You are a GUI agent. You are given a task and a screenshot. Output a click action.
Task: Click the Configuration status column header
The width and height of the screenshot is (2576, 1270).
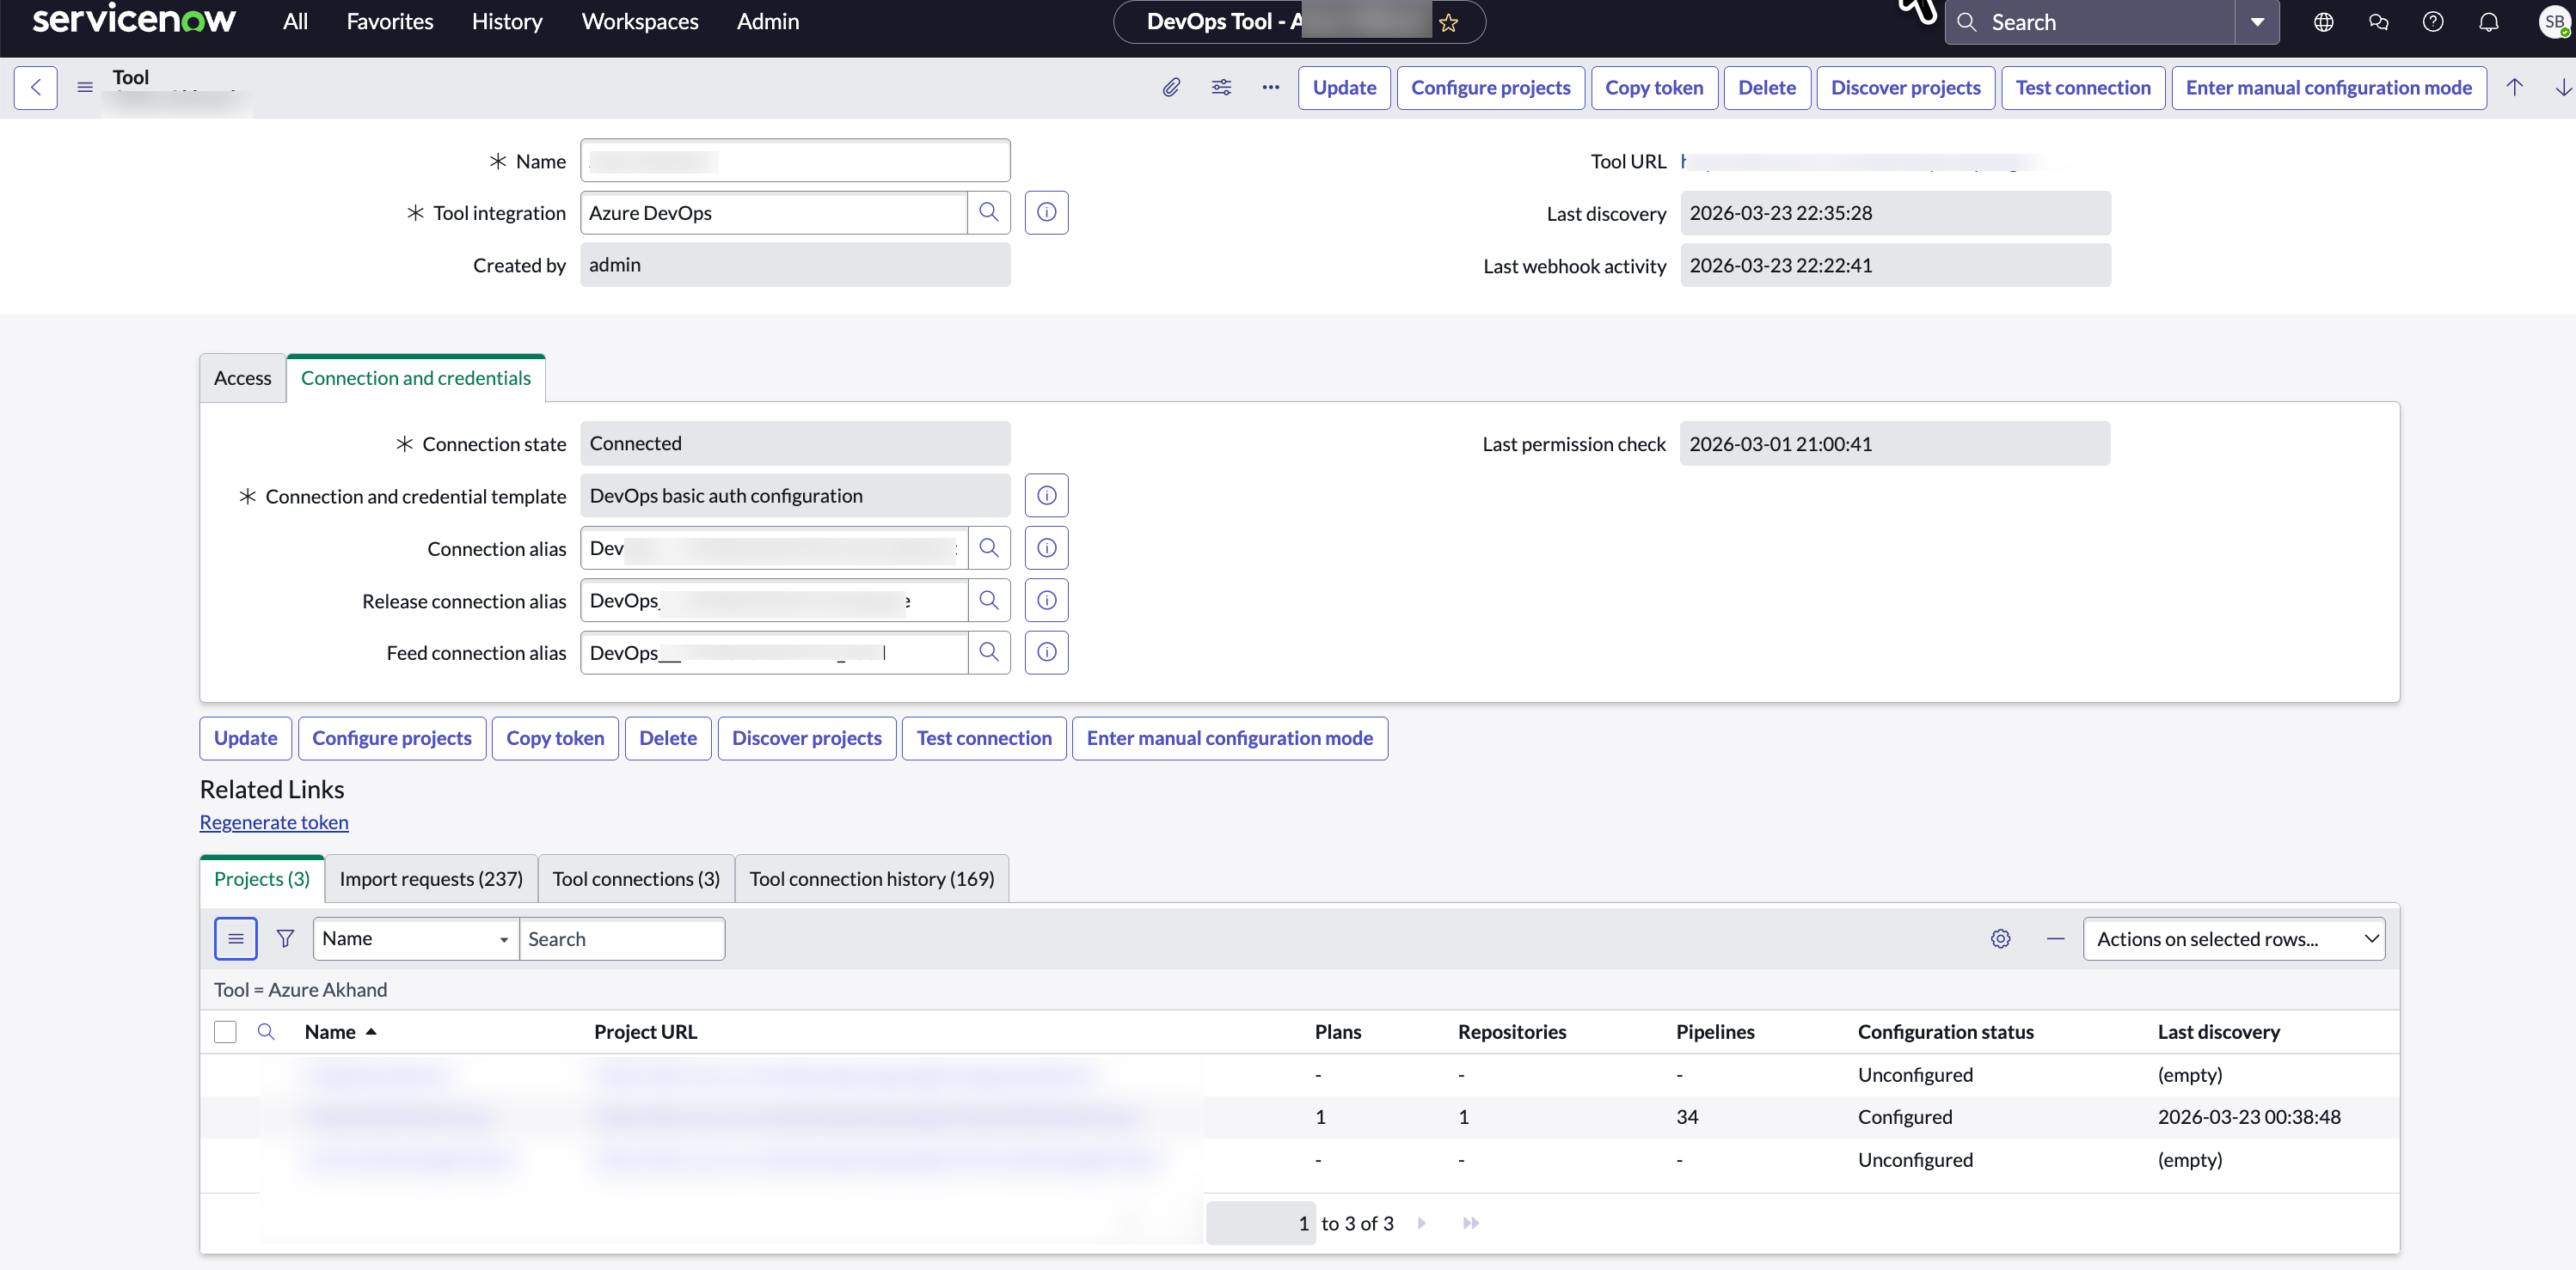(x=1945, y=1031)
